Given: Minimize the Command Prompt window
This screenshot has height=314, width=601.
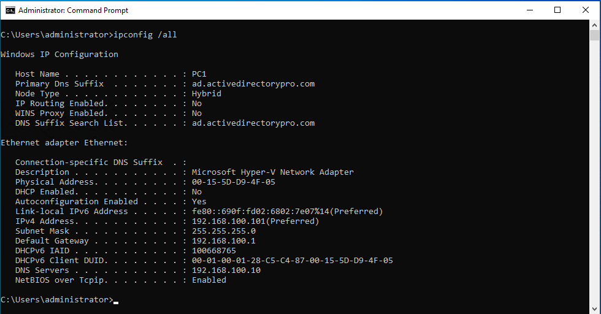Looking at the screenshot, I should pyautogui.click(x=529, y=10).
